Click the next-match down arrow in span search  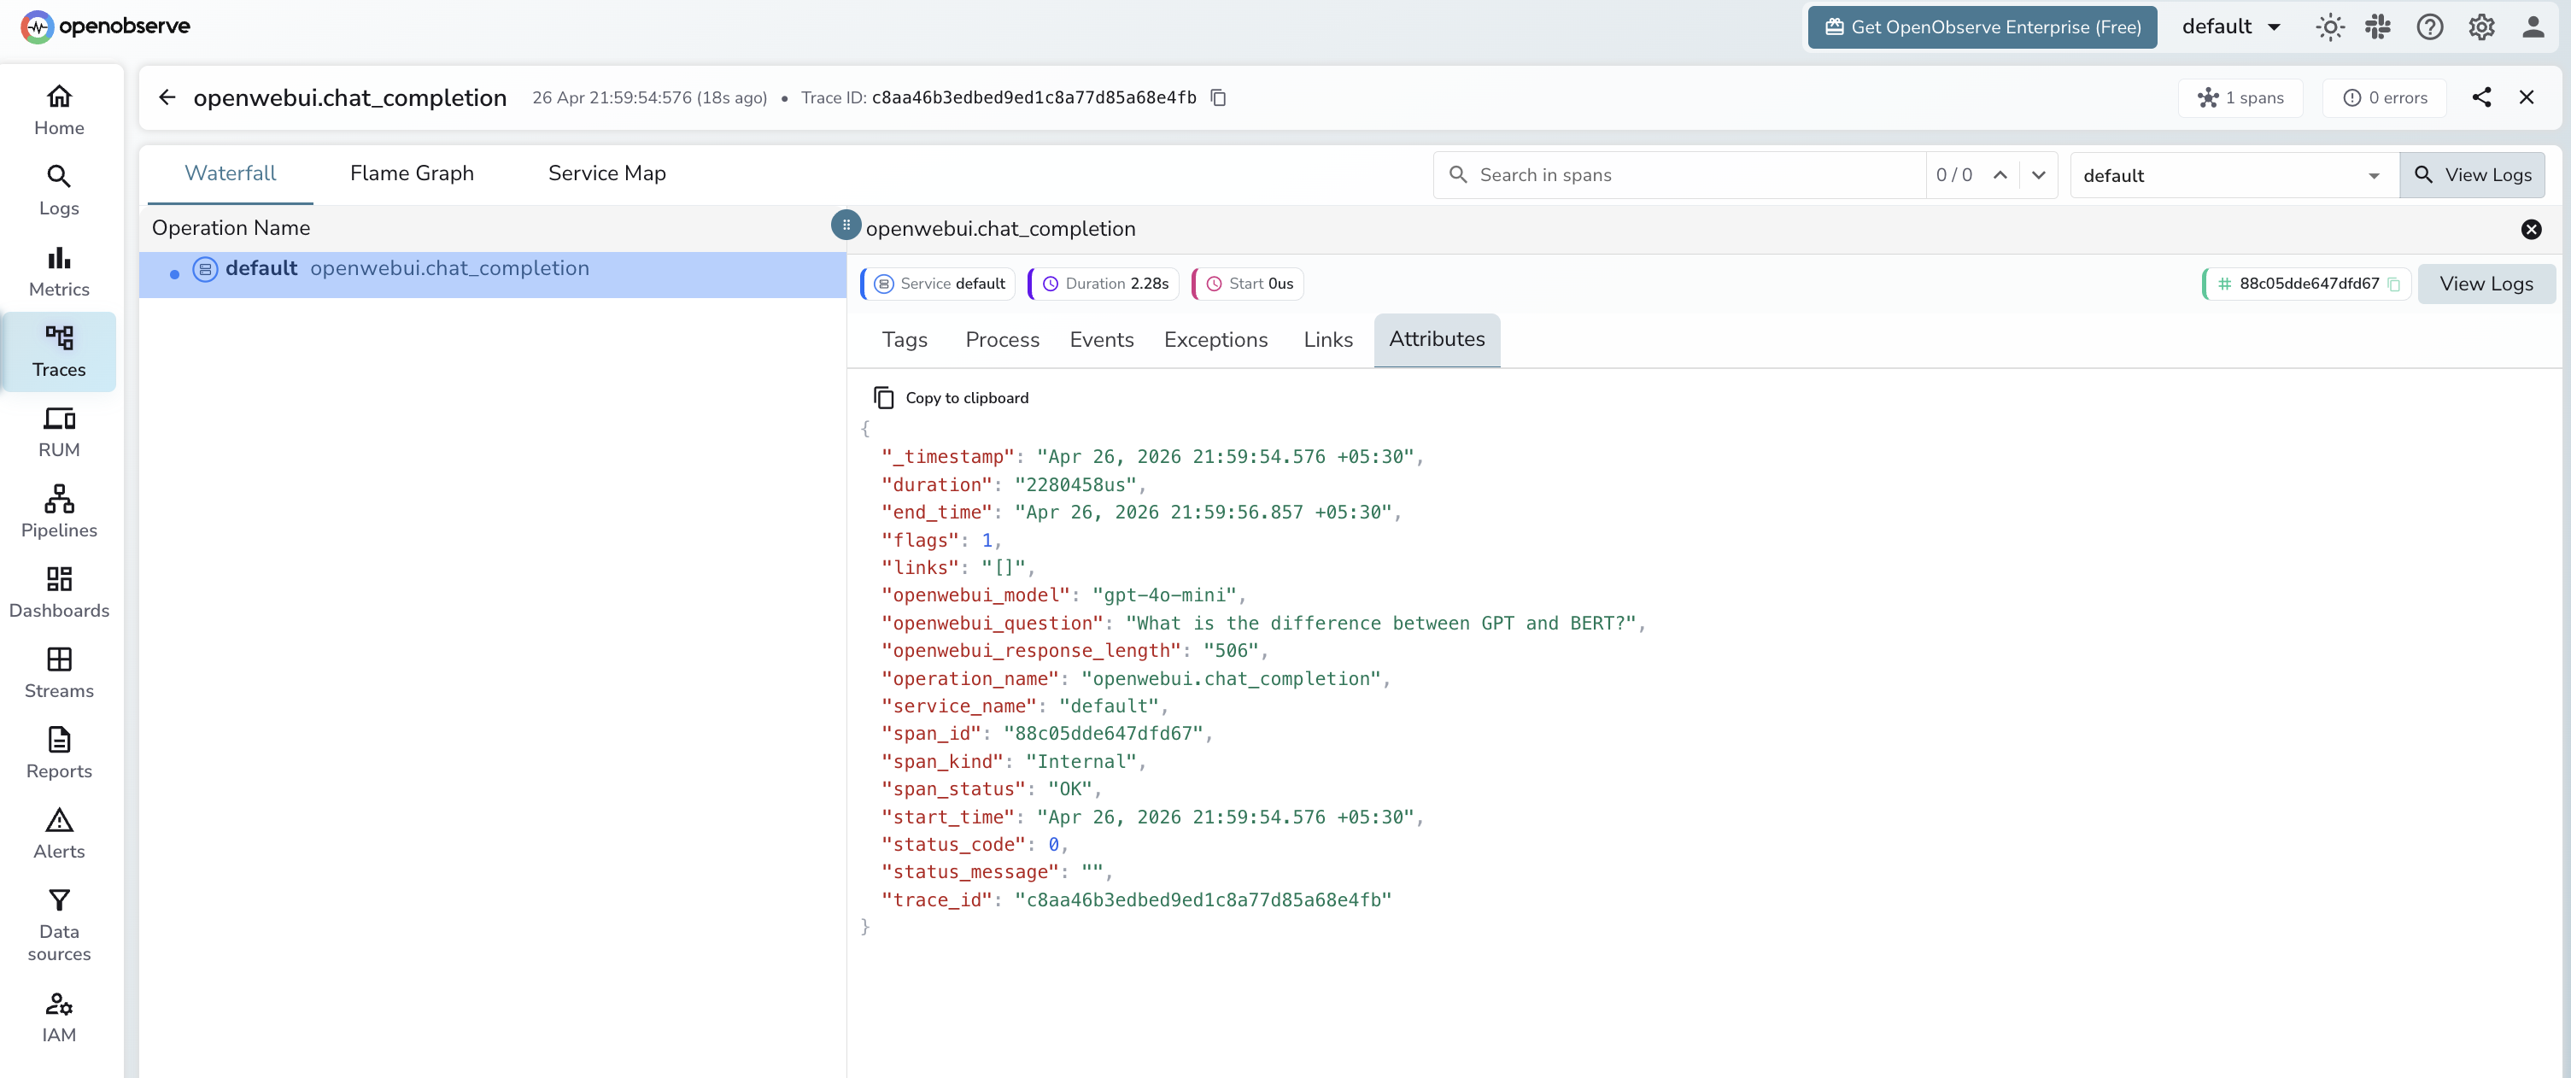tap(2039, 174)
